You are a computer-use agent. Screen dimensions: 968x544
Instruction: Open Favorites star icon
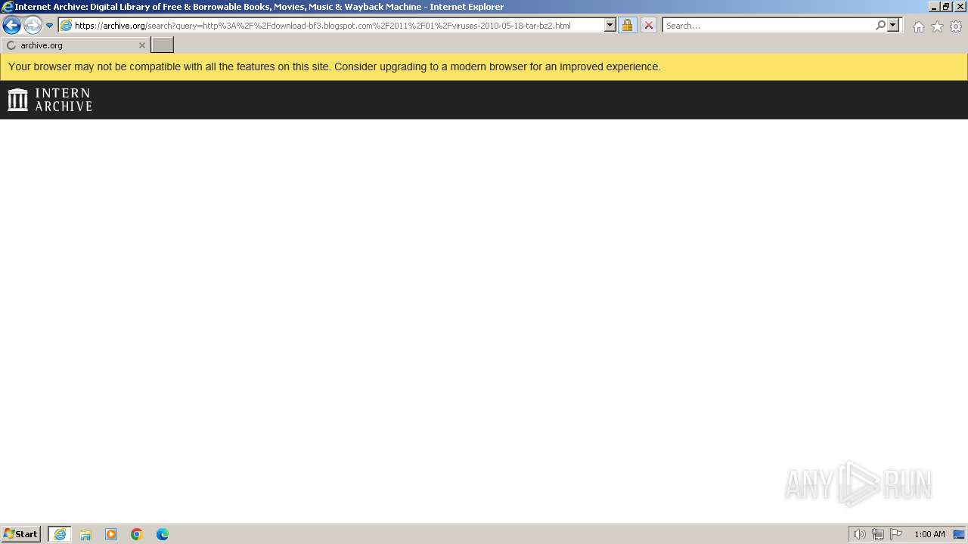coord(937,26)
